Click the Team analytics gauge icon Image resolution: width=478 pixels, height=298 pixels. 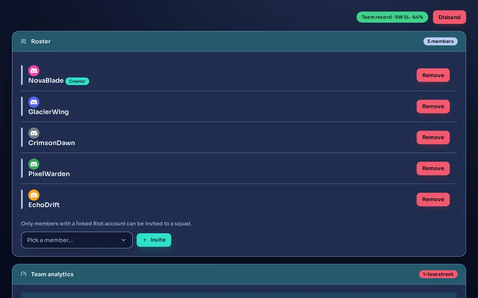click(x=23, y=274)
